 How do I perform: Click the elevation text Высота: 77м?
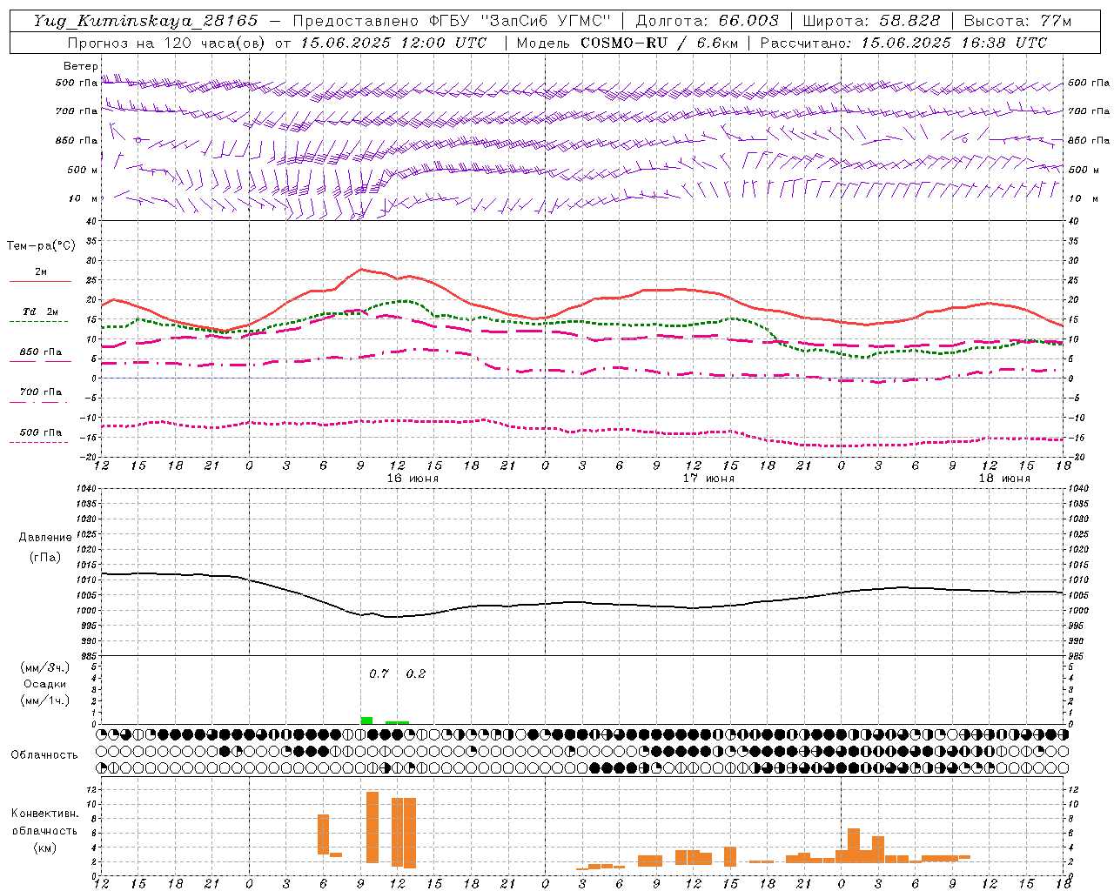point(1017,21)
